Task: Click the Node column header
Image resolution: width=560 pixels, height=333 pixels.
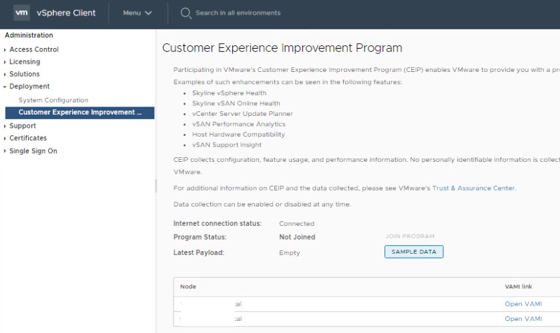Action: [x=188, y=286]
